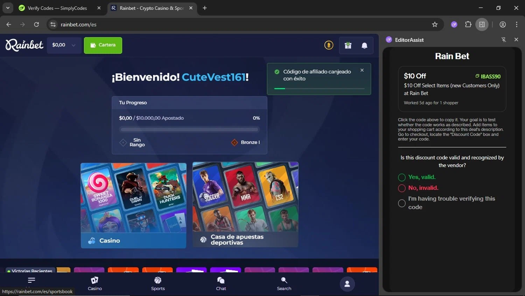Close the Verify Codes SimplyCodes tab
The height and width of the screenshot is (296, 525).
tap(99, 8)
